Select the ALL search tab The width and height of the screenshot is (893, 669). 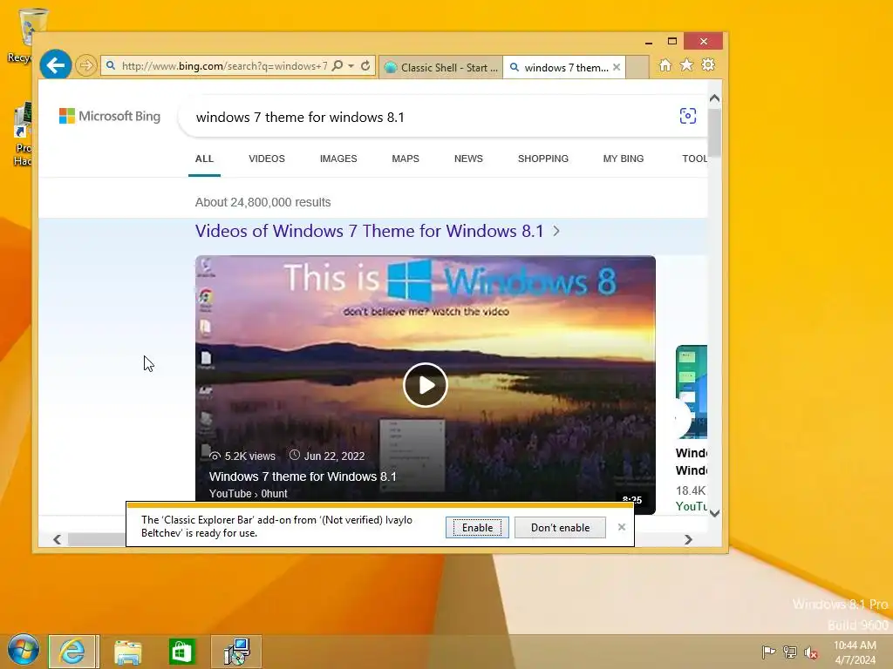coord(204,159)
